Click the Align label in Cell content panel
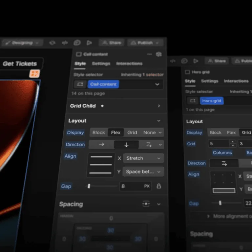This screenshot has height=252, width=252. point(70,156)
